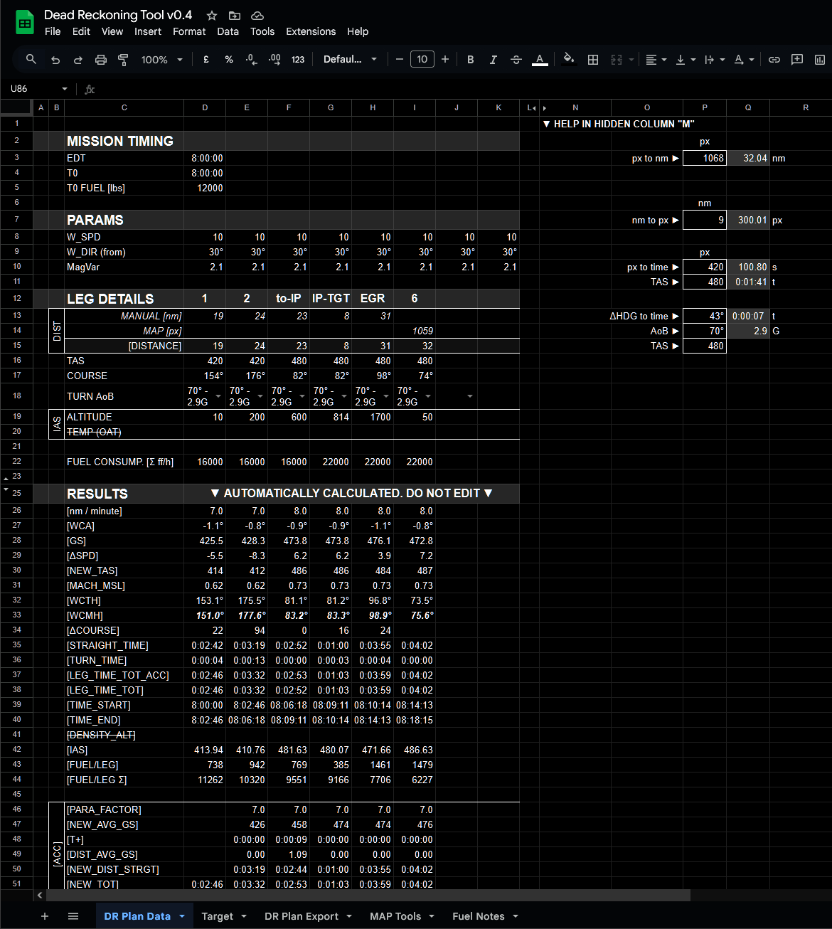Click the add new sheet button
The image size is (832, 929).
(x=45, y=916)
